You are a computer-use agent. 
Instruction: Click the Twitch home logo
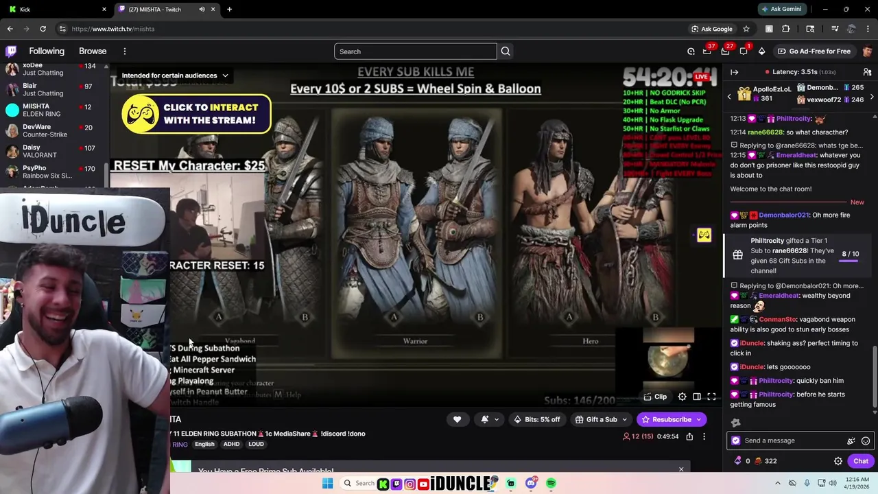(11, 51)
